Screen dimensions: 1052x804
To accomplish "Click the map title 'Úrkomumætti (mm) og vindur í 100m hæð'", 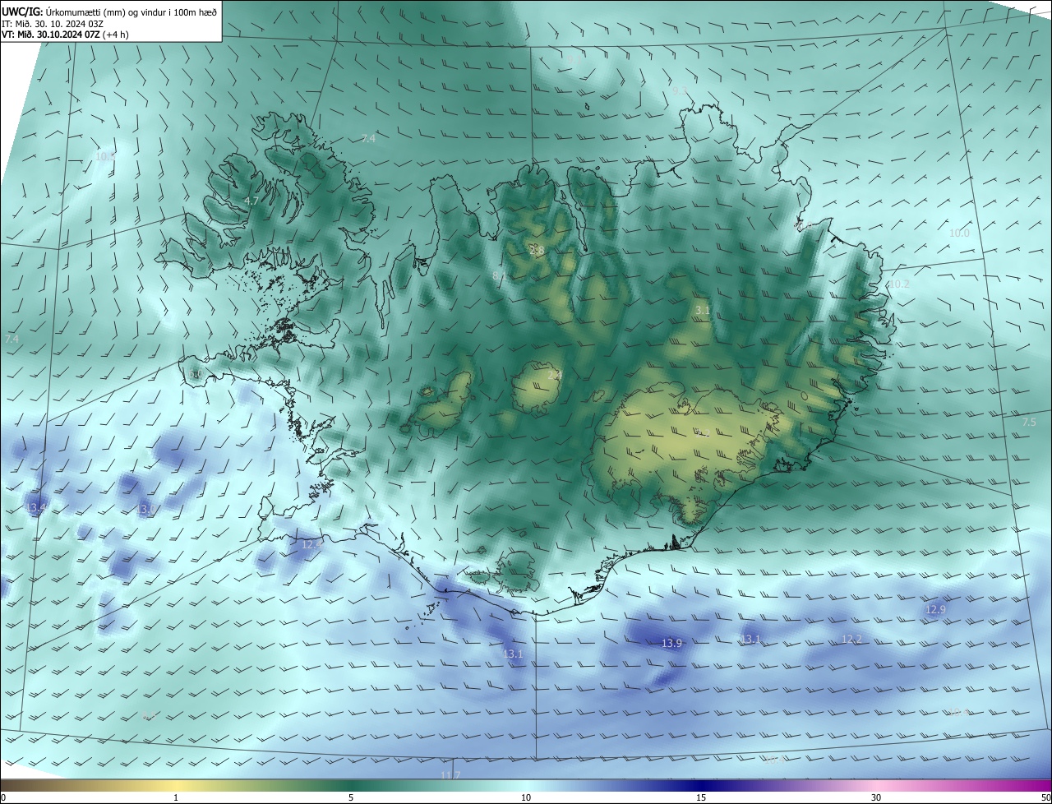I will (131, 12).
